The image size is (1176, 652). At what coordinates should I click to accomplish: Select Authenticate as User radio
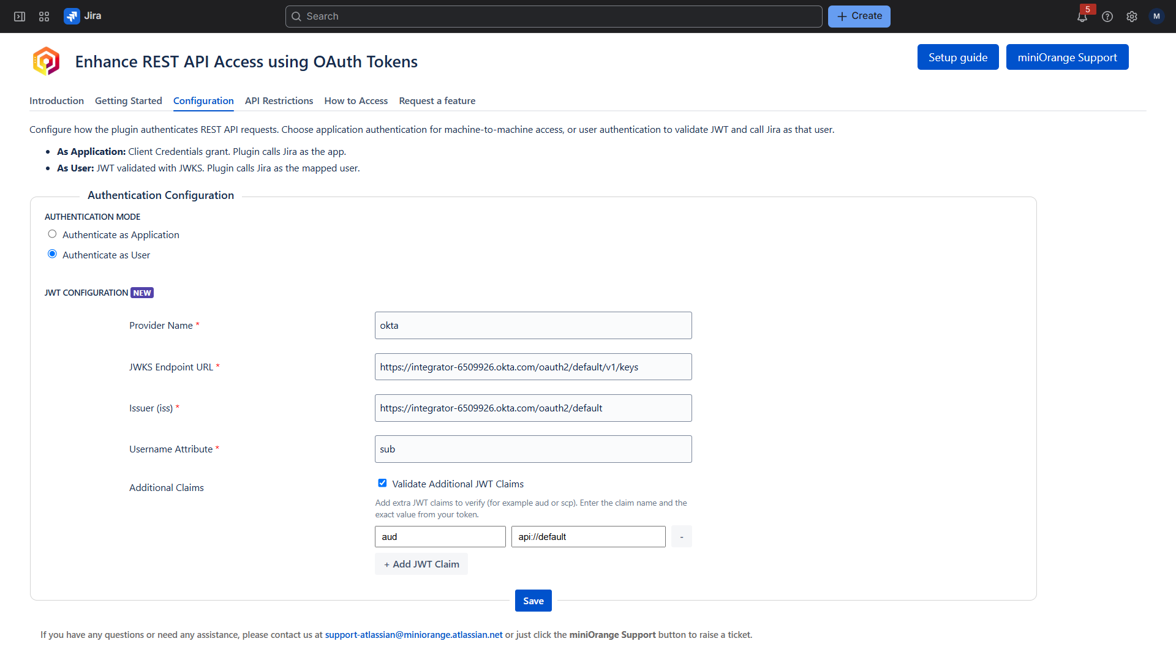(52, 254)
